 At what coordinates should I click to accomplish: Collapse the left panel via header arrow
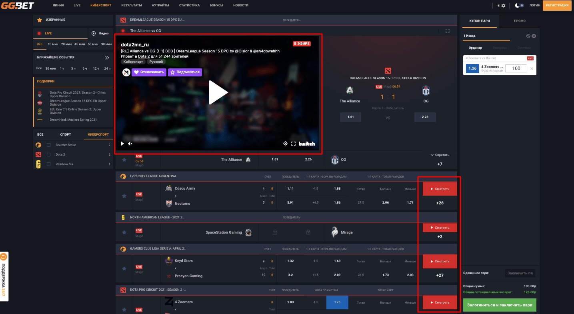(x=498, y=6)
